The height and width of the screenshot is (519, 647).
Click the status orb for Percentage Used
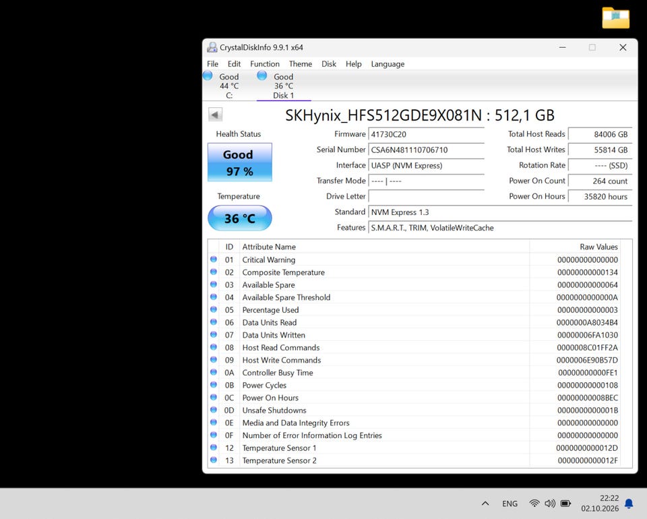(214, 309)
